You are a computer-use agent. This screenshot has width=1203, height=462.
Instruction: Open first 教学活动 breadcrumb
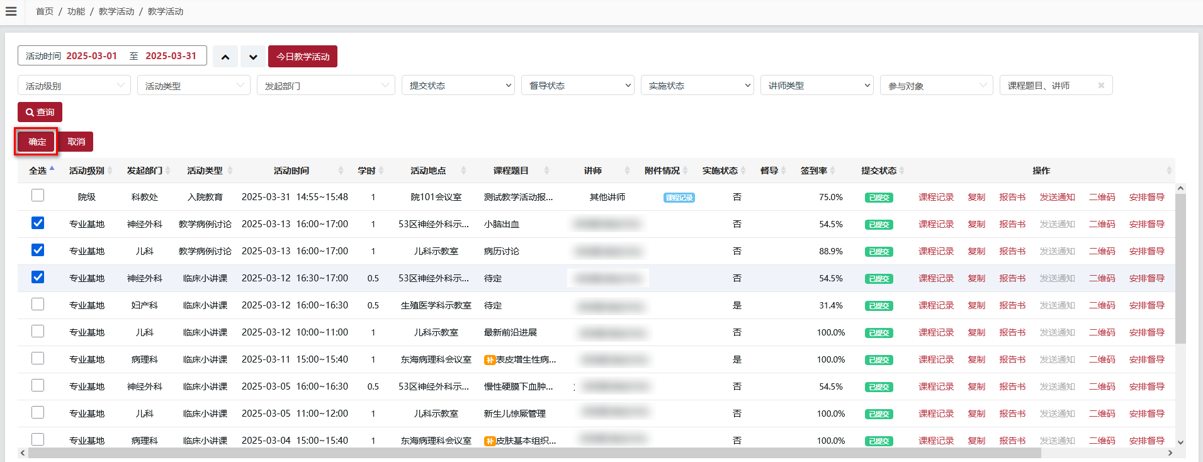[116, 11]
